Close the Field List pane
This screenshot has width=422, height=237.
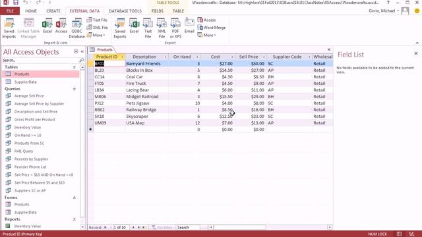coord(416,53)
